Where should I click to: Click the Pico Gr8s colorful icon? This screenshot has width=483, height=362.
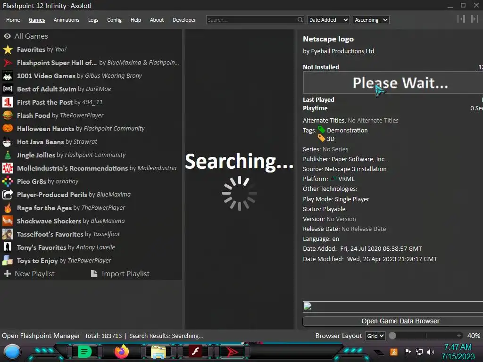[8, 181]
